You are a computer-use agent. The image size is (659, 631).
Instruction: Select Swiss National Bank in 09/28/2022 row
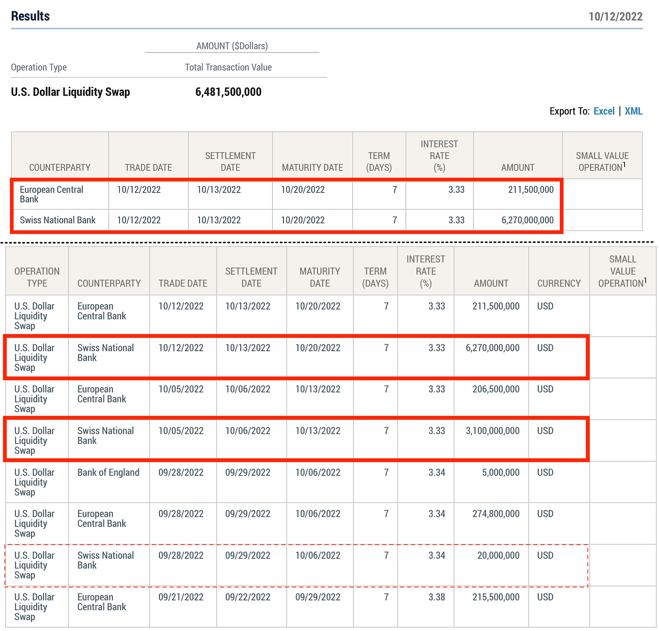pyautogui.click(x=105, y=560)
